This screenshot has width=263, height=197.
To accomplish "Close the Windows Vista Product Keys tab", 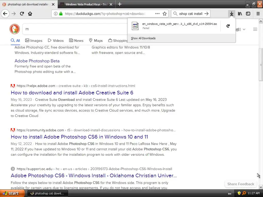I will [x=111, y=4].
